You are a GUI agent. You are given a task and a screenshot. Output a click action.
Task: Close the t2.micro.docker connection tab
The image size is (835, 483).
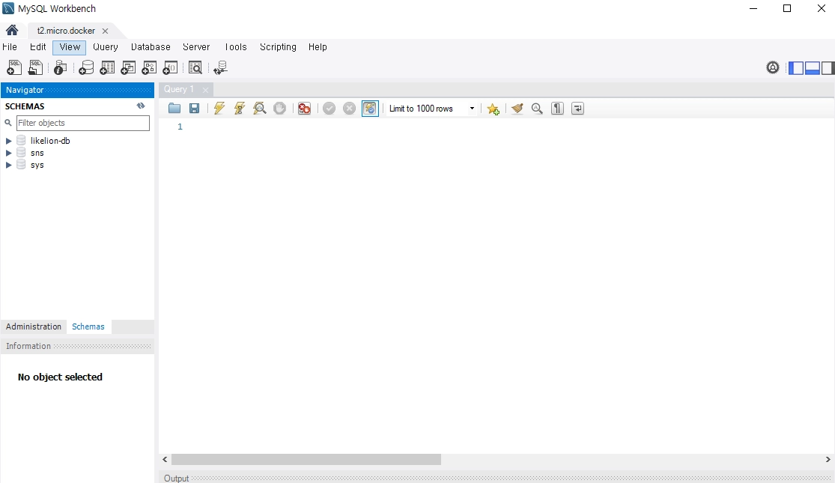click(x=105, y=31)
